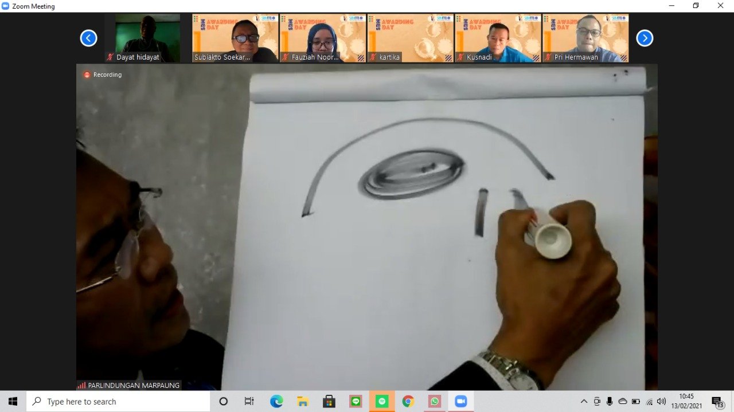Switch to LINE app on the taskbar
Screen dimensions: 734x412
click(356, 401)
